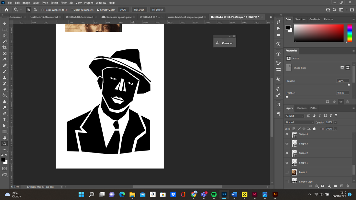This screenshot has height=200, width=356.
Task: Select the Move tool
Action: click(4, 23)
